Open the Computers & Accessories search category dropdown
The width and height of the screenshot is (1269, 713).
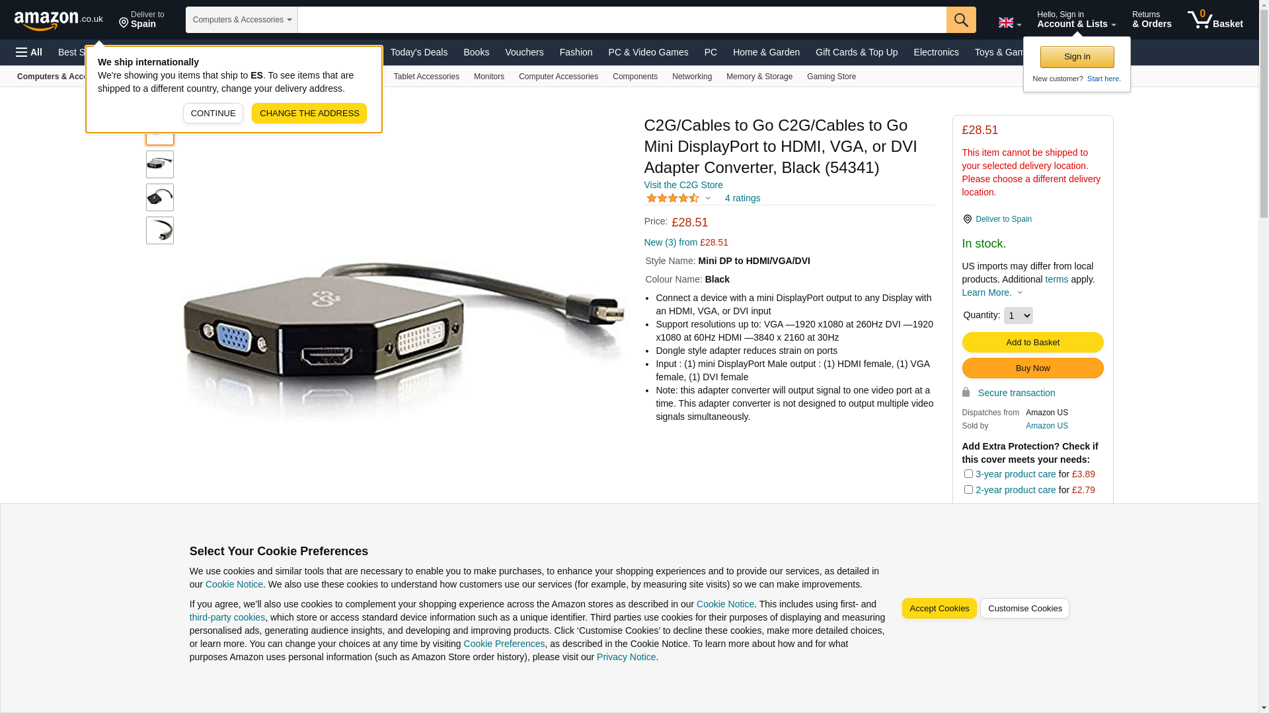pyautogui.click(x=242, y=20)
